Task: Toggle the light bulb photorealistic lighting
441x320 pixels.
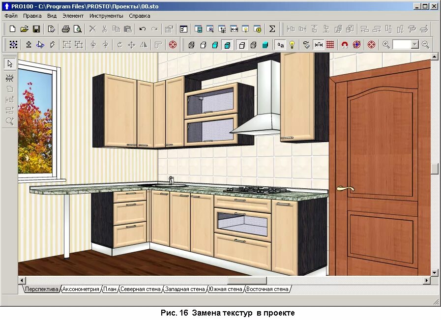Action: 292,44
